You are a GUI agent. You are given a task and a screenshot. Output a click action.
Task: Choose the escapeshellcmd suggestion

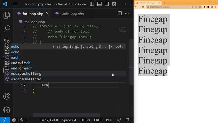(65, 79)
